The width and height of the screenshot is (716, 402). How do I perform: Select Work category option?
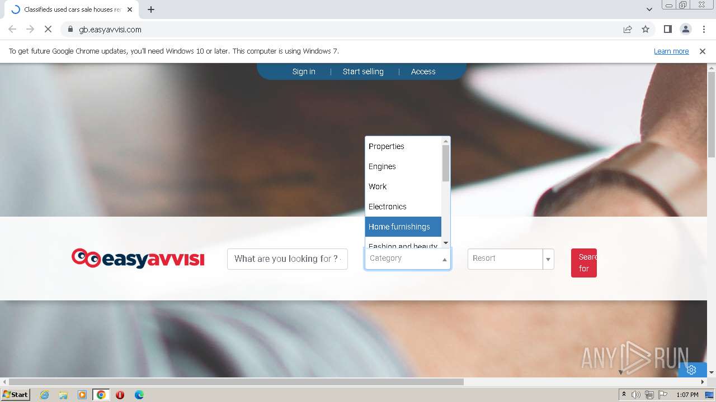pyautogui.click(x=403, y=186)
